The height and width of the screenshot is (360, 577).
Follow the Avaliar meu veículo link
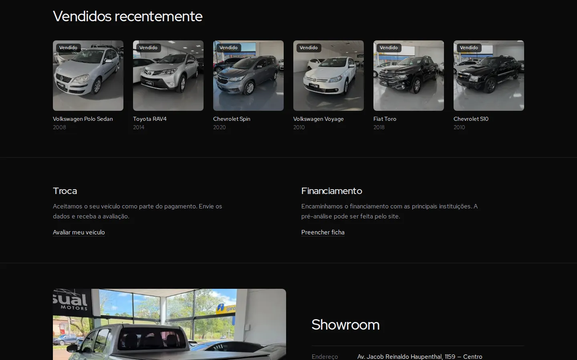click(79, 232)
